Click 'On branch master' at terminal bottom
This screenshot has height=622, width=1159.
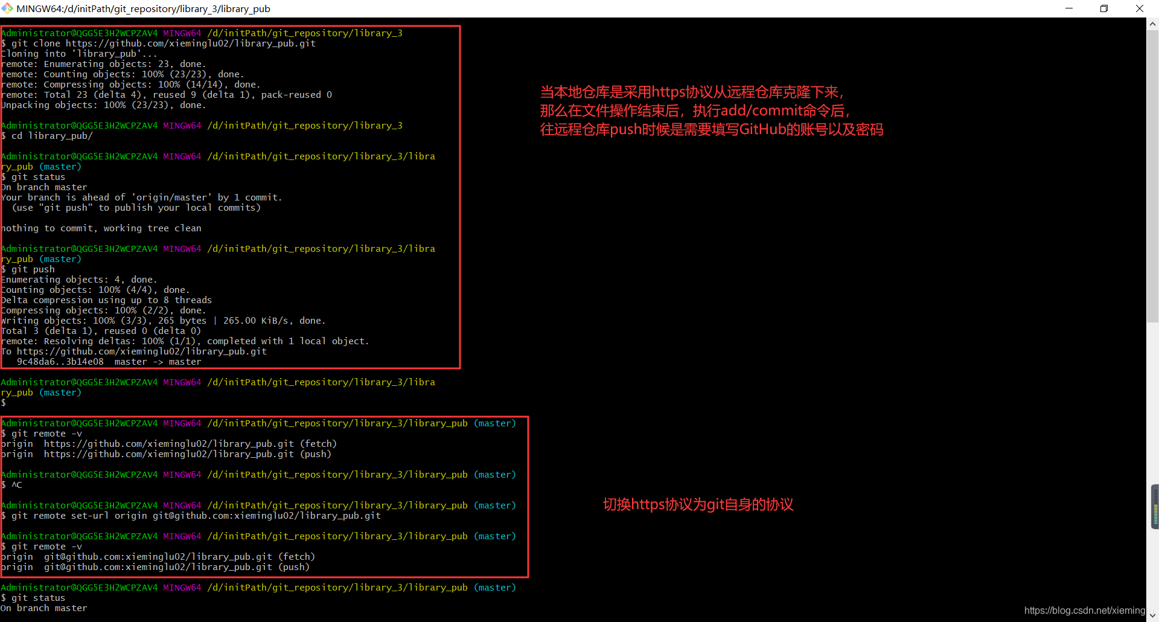click(44, 608)
